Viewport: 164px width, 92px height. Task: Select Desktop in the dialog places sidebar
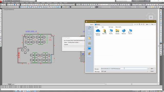pyautogui.click(x=89, y=49)
